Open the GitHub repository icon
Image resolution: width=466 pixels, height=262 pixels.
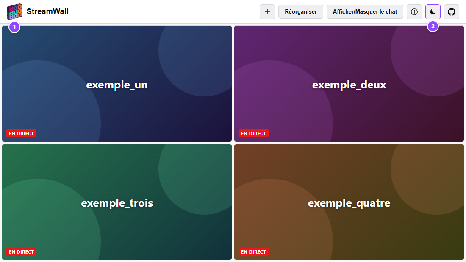click(x=452, y=12)
